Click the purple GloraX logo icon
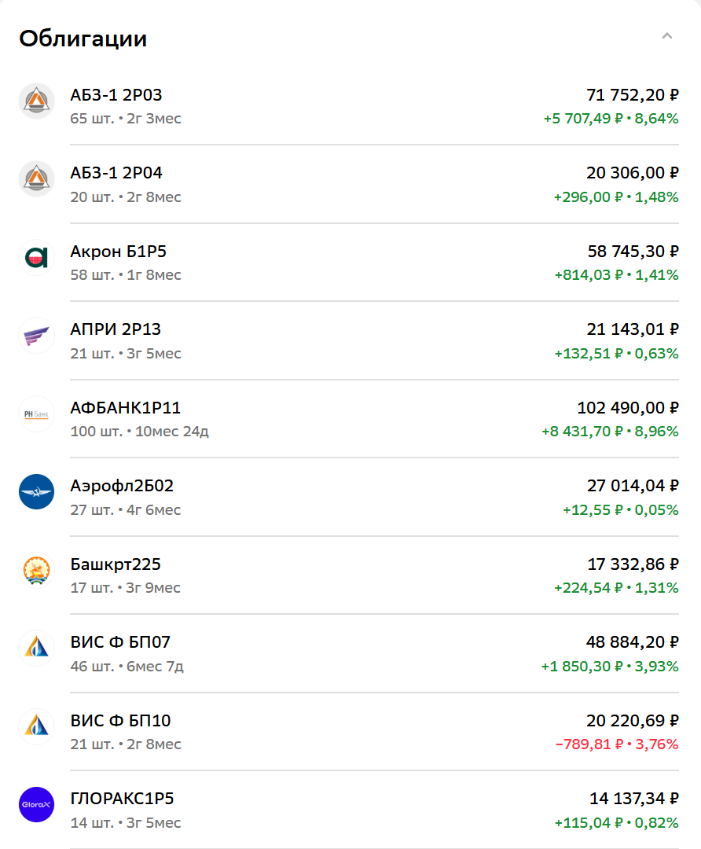 tap(37, 805)
